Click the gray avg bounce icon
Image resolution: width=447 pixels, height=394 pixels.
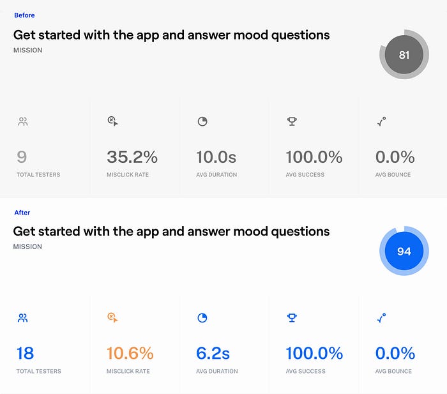point(382,121)
